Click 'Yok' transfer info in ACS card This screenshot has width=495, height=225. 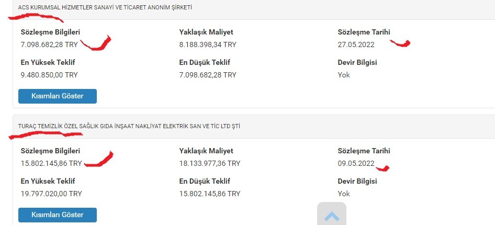[x=344, y=75]
